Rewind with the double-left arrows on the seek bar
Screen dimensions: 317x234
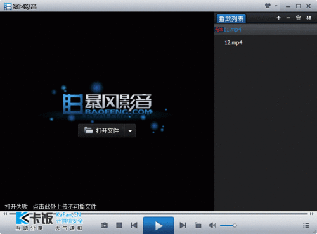5,214
